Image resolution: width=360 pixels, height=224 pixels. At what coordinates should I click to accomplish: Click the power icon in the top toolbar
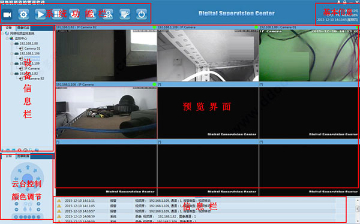point(142,14)
